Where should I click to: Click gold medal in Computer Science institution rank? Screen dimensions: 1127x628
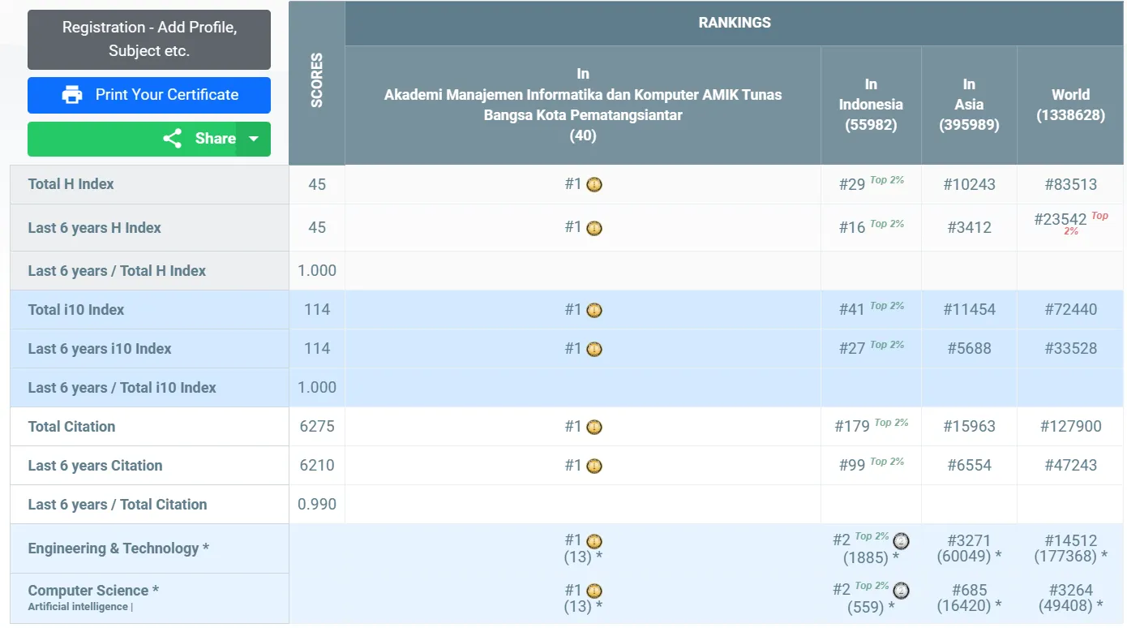[x=594, y=591]
